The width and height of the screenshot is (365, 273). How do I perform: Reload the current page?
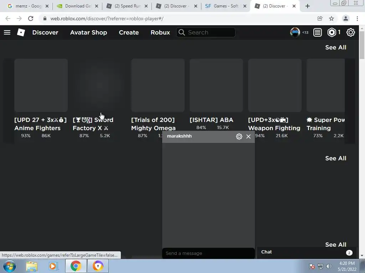click(31, 18)
